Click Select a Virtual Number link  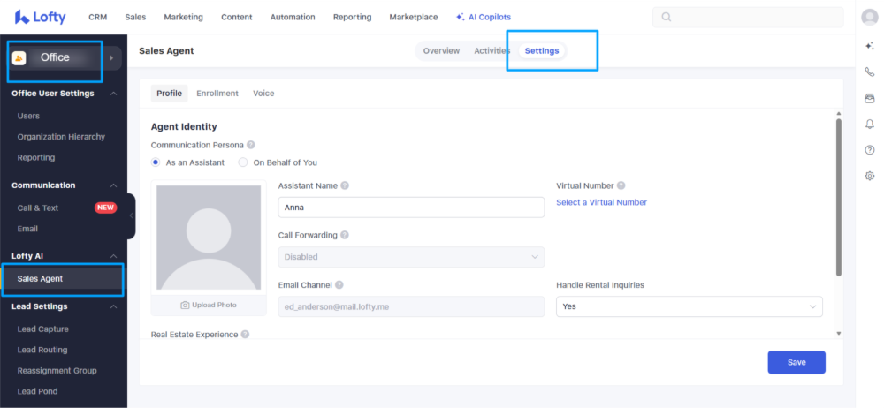point(601,202)
